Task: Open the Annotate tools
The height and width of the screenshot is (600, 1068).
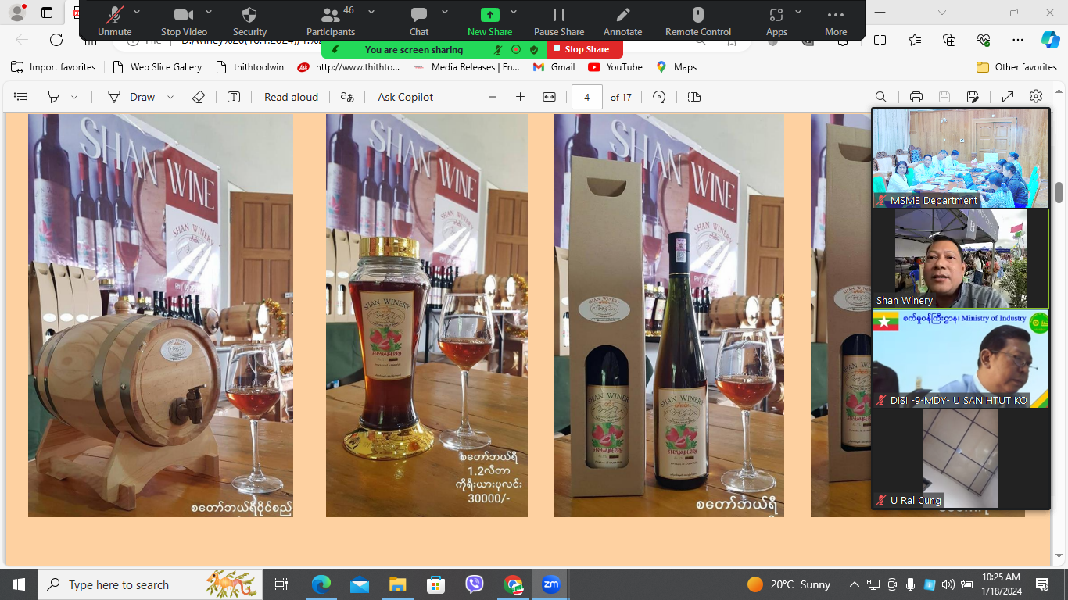Action: (x=623, y=21)
